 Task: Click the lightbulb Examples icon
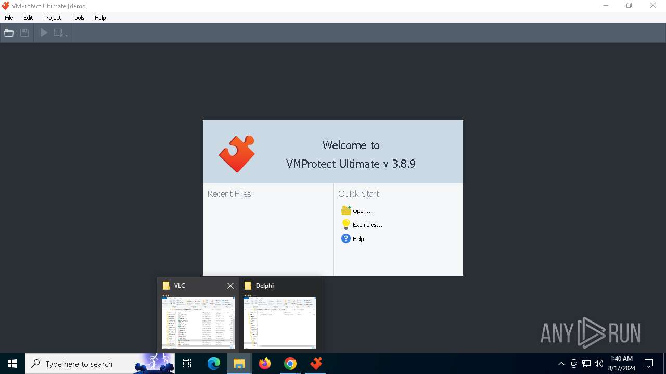tap(346, 224)
